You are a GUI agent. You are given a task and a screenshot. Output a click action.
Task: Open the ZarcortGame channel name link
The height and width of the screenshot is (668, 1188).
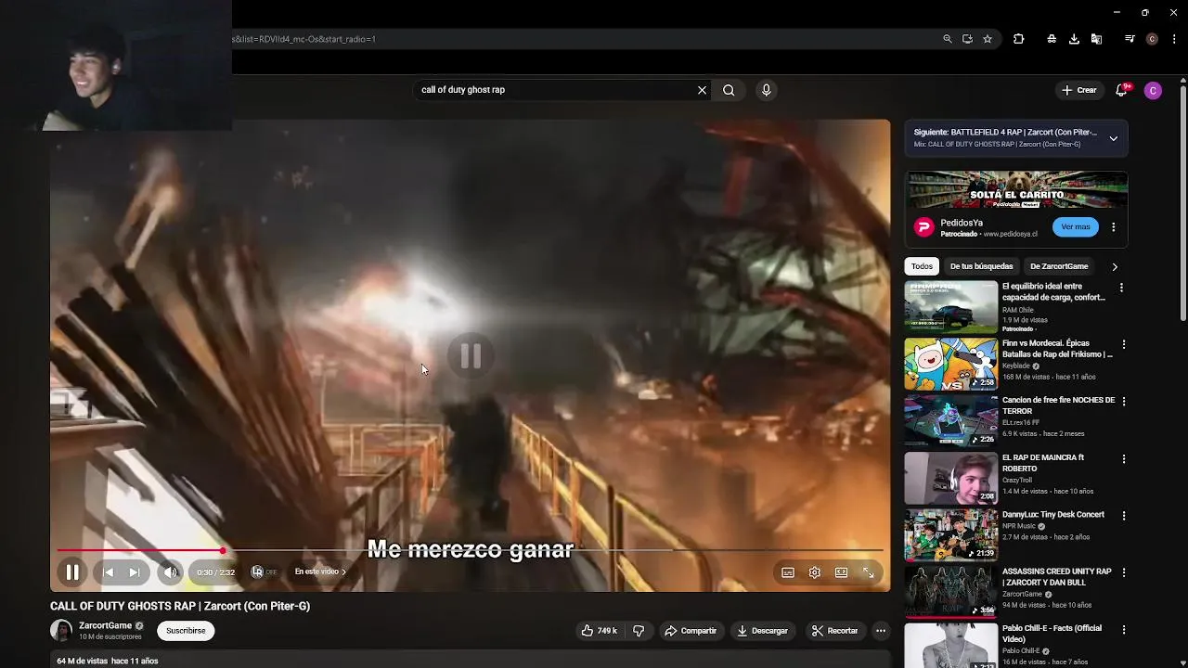click(x=105, y=625)
